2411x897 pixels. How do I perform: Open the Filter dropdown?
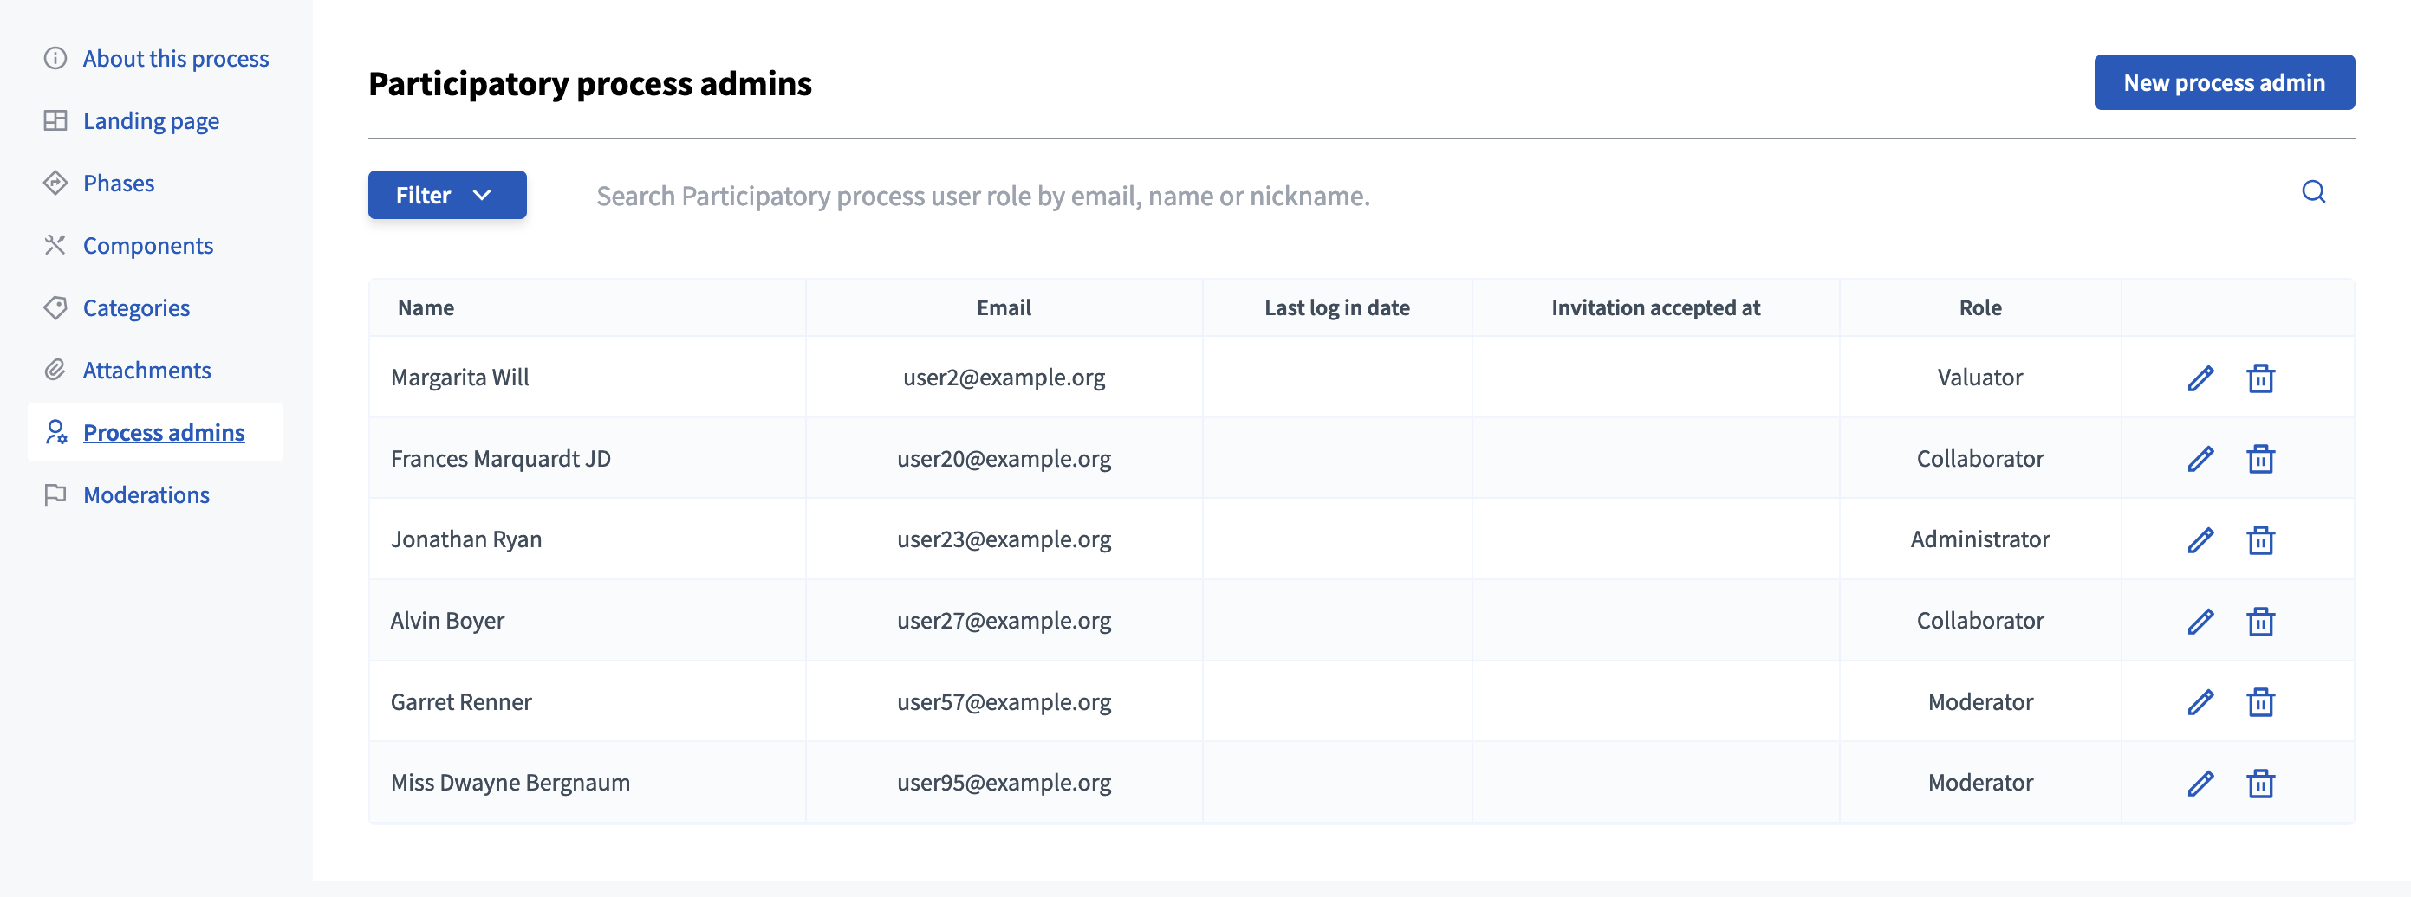[x=446, y=195]
